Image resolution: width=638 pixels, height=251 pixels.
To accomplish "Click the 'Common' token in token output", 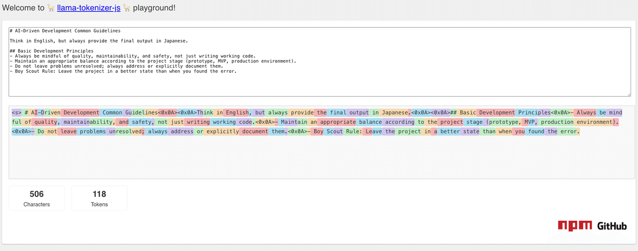I will click(111, 112).
